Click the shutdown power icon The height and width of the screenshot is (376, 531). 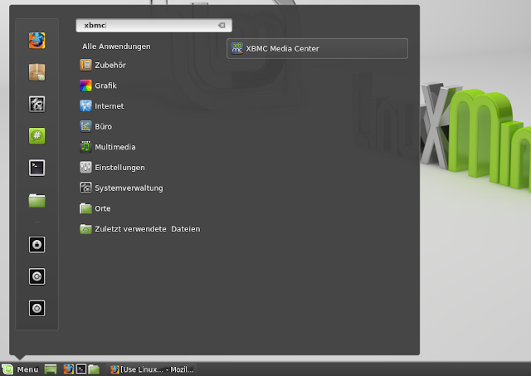click(37, 308)
